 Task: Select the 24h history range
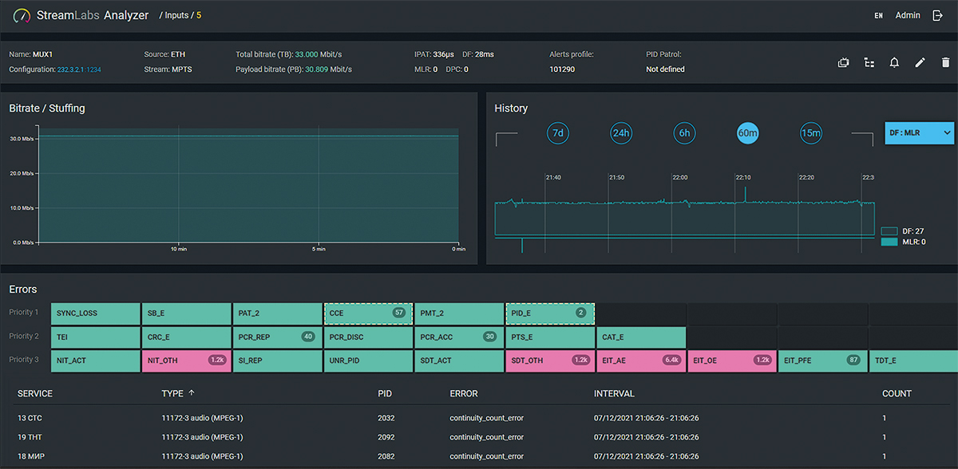point(621,133)
